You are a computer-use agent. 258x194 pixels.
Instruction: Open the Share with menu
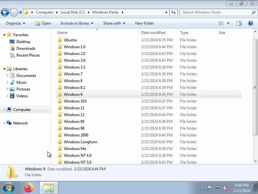pos(114,23)
